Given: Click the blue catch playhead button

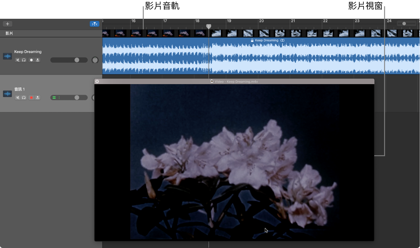Looking at the screenshot, I should click(x=95, y=23).
